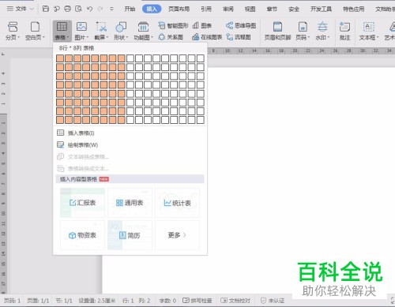This screenshot has width=395, height=307.
Task: Click the 表格 table icon
Action: tap(62, 27)
